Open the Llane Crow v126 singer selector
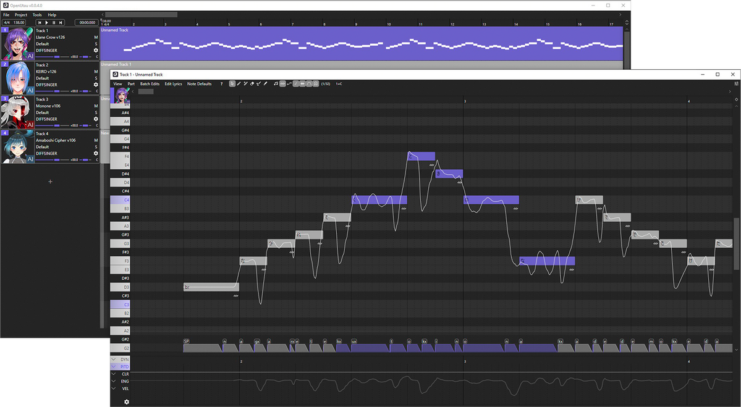The image size is (741, 407). tap(51, 37)
